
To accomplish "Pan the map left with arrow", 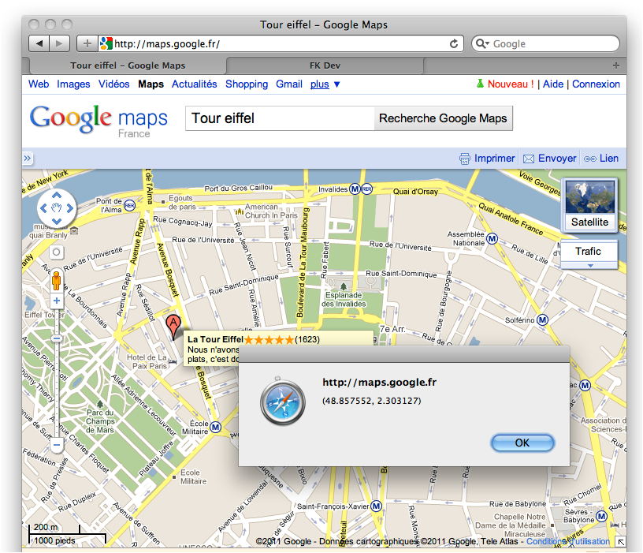I will point(43,208).
